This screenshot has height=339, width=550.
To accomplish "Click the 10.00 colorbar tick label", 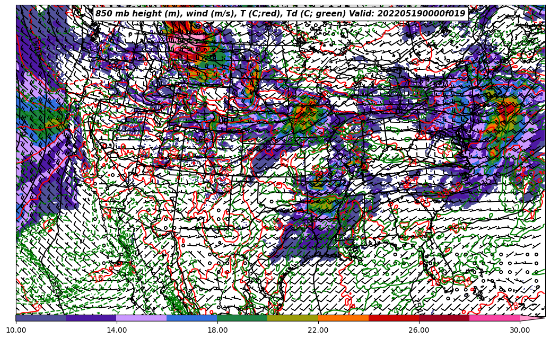I will click(x=16, y=330).
